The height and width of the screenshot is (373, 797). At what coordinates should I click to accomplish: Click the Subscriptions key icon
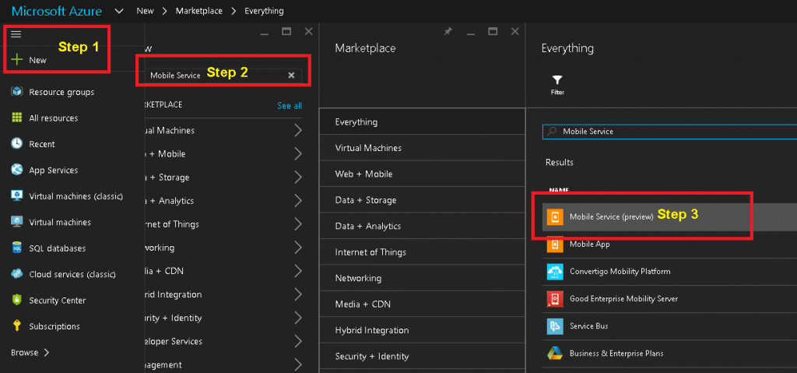[x=17, y=326]
